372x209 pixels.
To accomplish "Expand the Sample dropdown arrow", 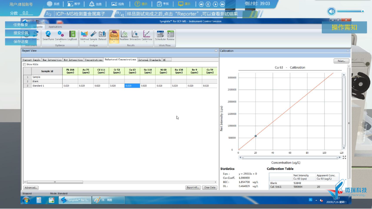I will pyautogui.click(x=93, y=42).
